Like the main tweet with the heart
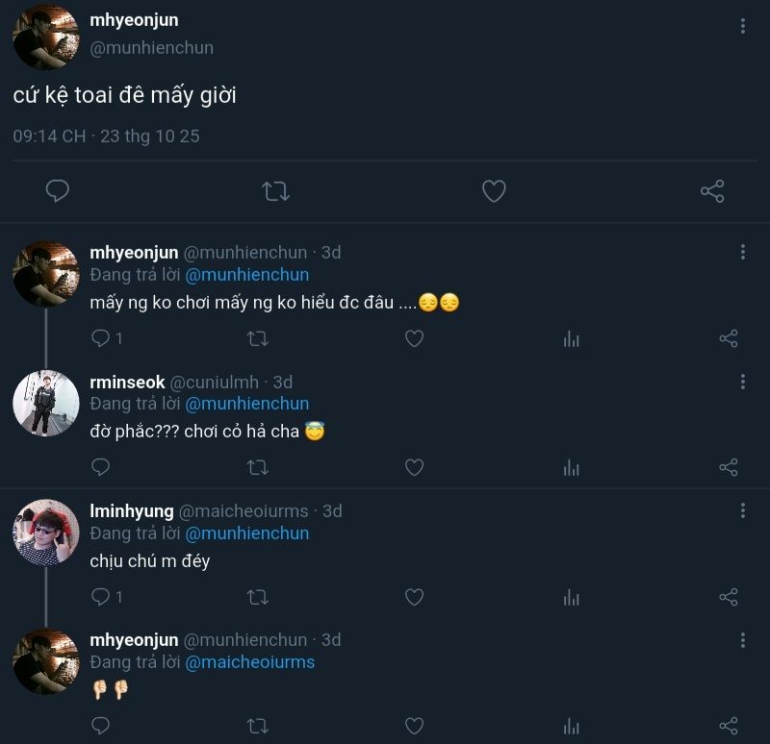 494,191
